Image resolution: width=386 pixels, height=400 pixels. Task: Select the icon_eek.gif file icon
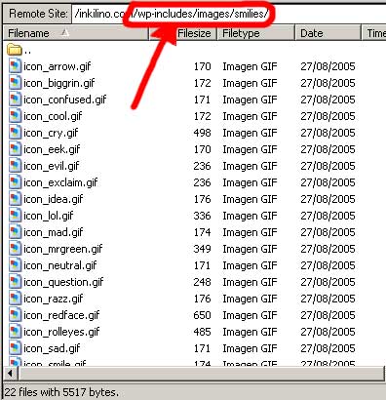[15, 149]
